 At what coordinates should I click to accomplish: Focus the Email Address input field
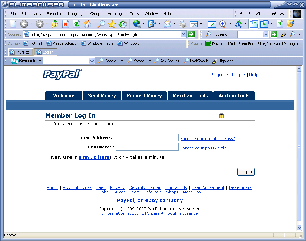[147, 137]
